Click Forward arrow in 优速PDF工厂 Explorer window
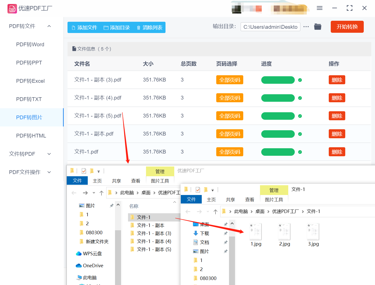Viewport: 375px width, 285px height. 85,193
